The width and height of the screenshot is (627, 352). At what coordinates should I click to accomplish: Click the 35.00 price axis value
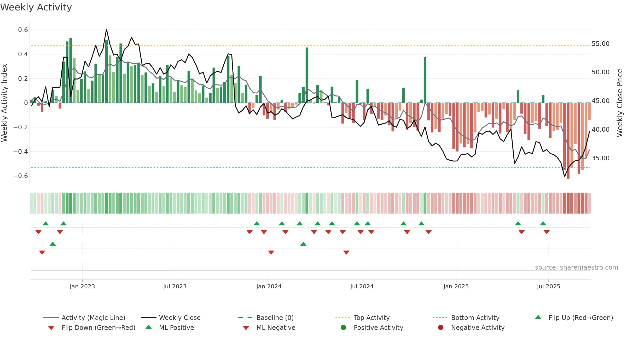tap(601, 158)
